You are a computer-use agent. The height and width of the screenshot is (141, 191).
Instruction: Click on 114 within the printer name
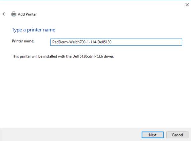[x=93, y=42]
